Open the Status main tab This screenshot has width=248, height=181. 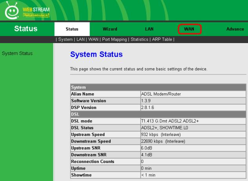(72, 29)
